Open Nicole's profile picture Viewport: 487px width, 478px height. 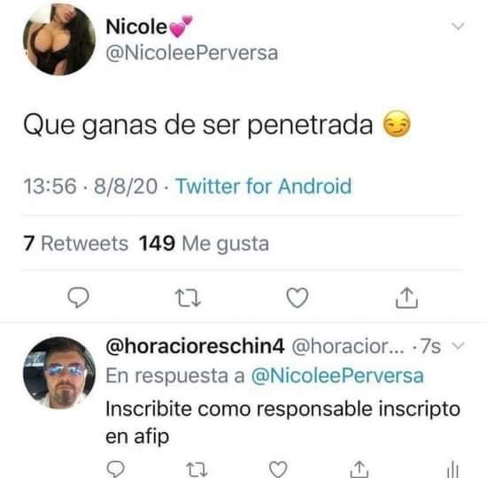click(59, 39)
